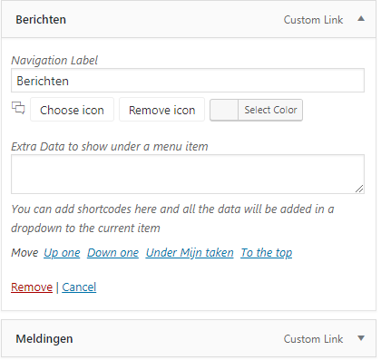Click the Berichten item title bar
Screen dimensions: 381x360
189,19
